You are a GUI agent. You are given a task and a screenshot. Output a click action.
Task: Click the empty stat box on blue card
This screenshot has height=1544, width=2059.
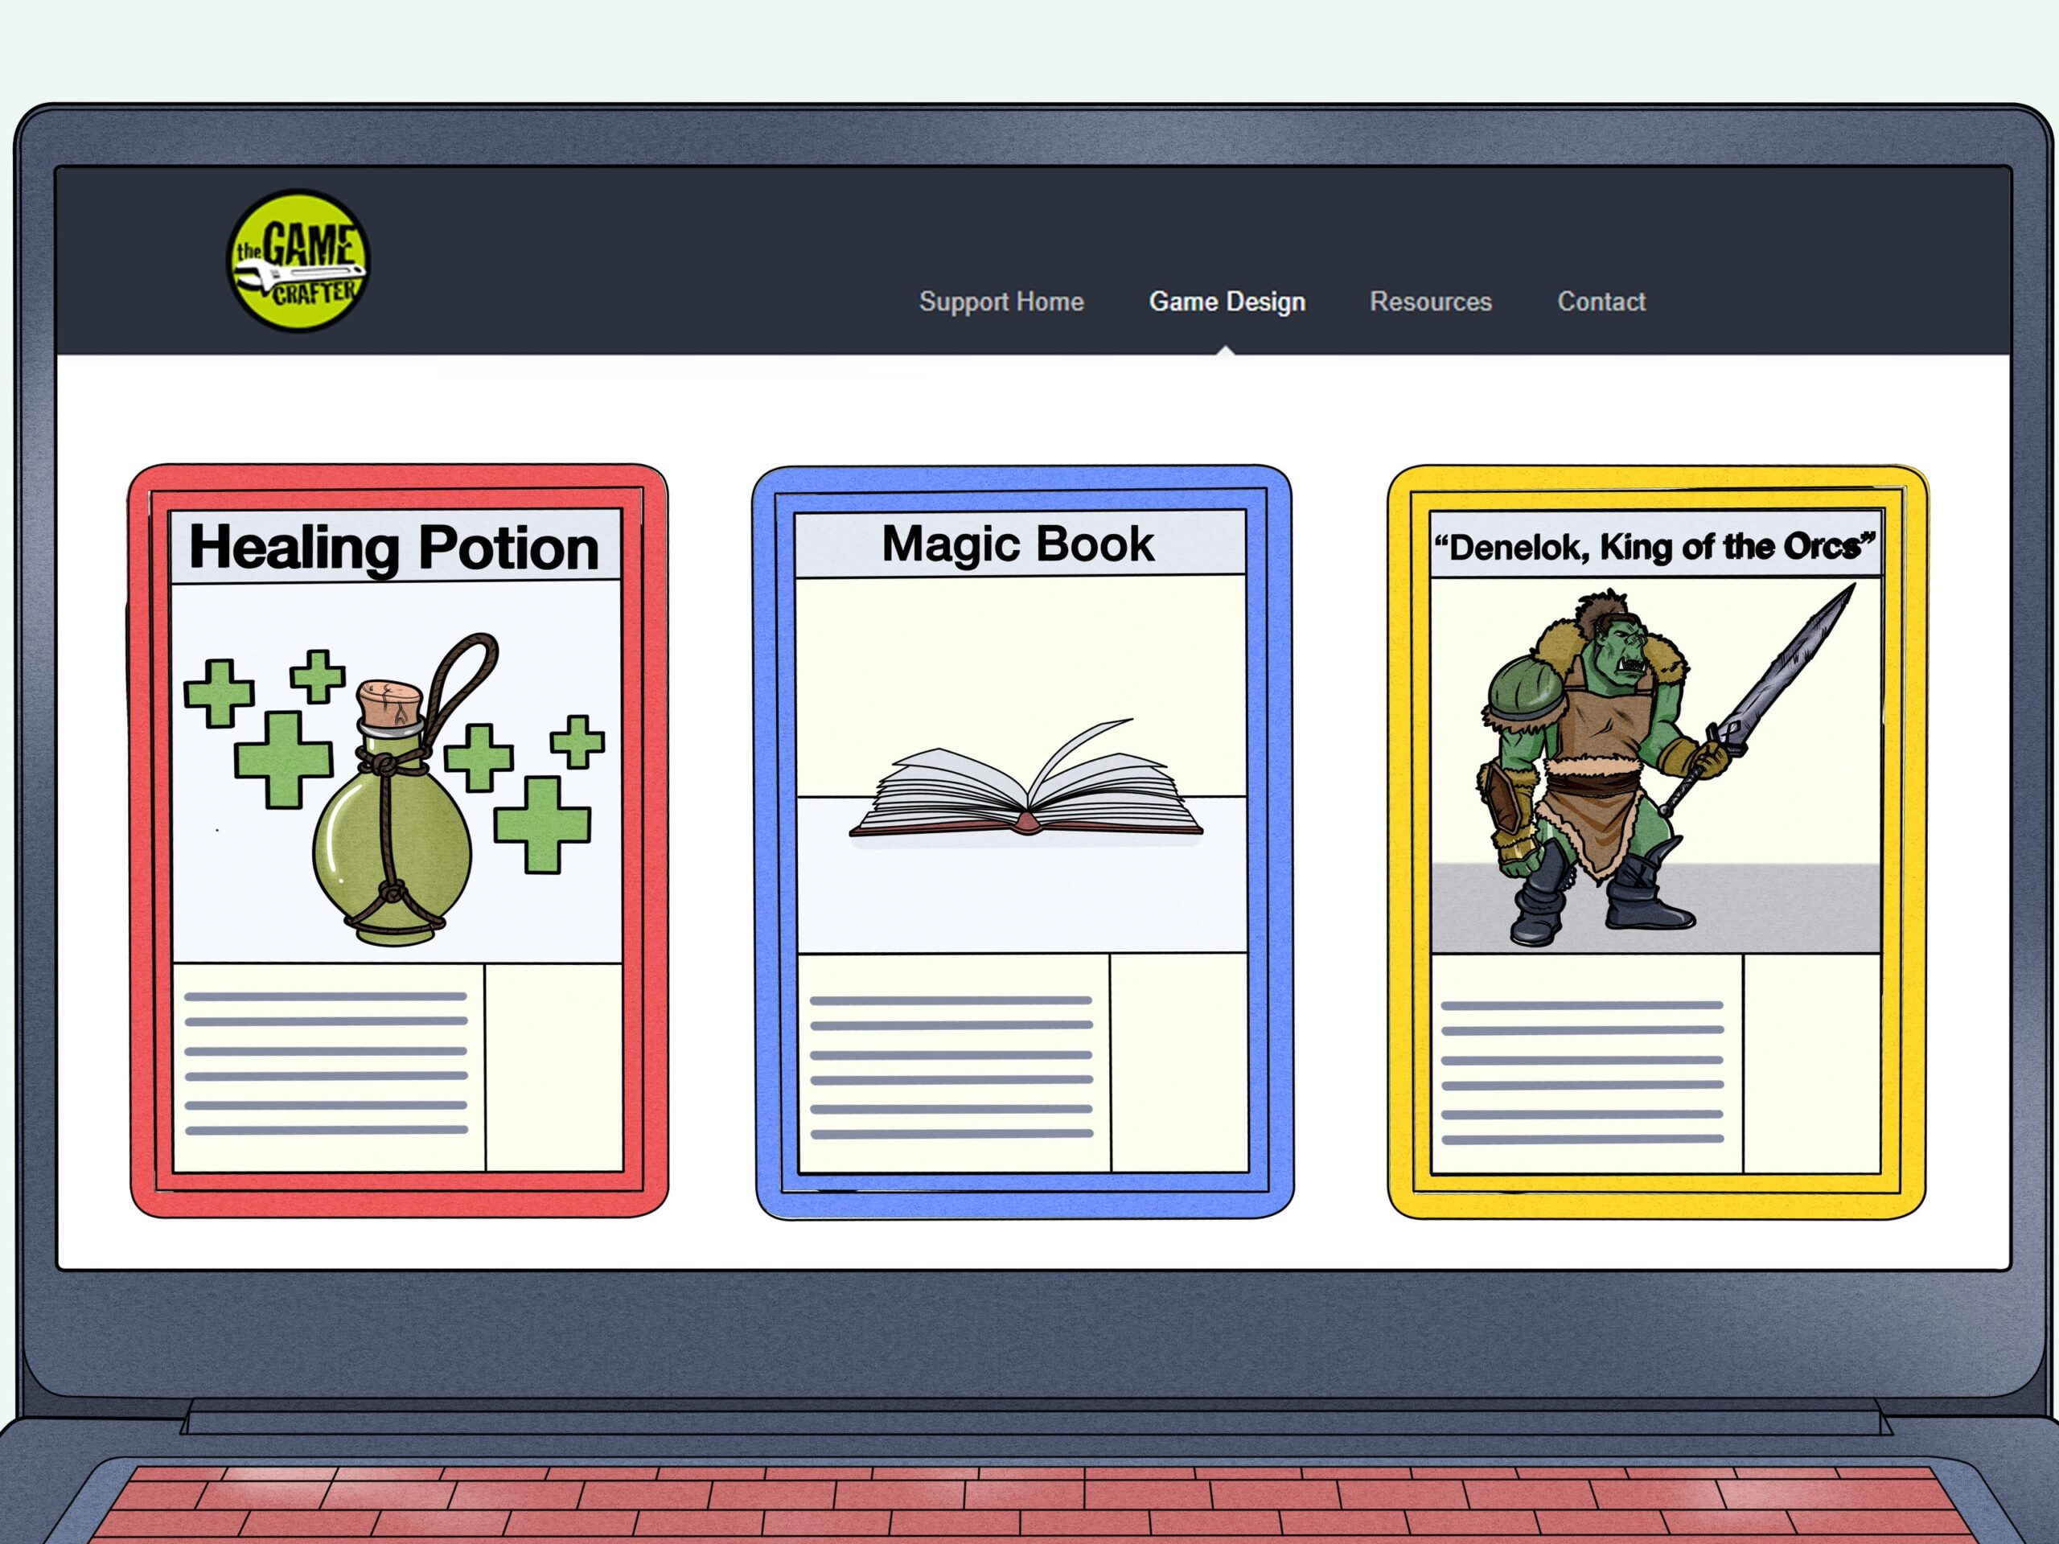point(1178,1063)
